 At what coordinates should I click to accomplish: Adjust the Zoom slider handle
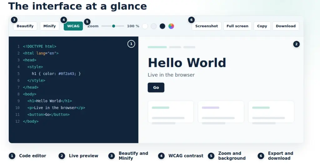pyautogui.click(x=114, y=26)
